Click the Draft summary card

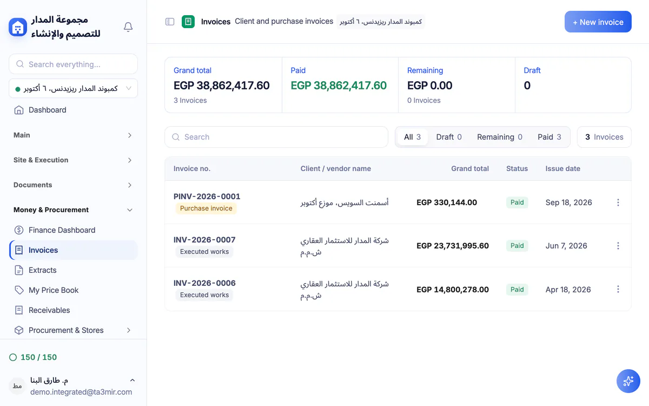(x=573, y=85)
